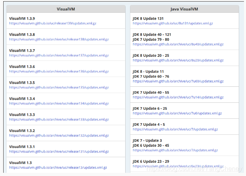Select the 'JDK 8 Update 131' heading
The height and width of the screenshot is (176, 246).
coord(148,18)
